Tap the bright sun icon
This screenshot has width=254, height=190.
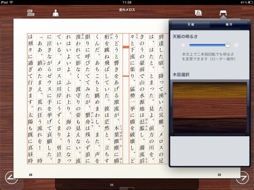pyautogui.click(x=236, y=45)
